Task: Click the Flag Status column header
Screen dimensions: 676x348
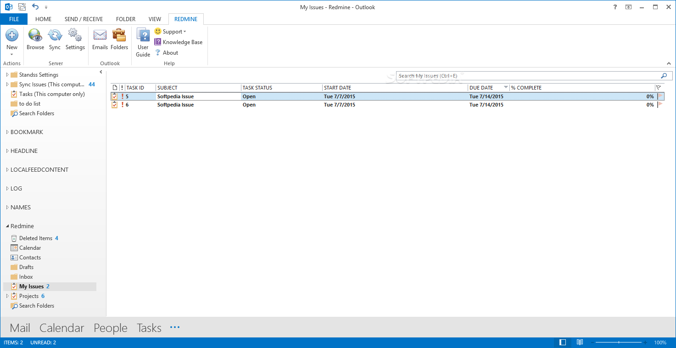Action: pyautogui.click(x=659, y=88)
